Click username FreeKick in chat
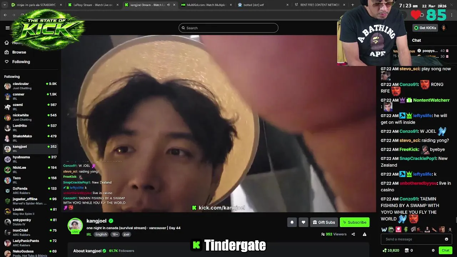The width and height of the screenshot is (457, 257). [x=409, y=150]
